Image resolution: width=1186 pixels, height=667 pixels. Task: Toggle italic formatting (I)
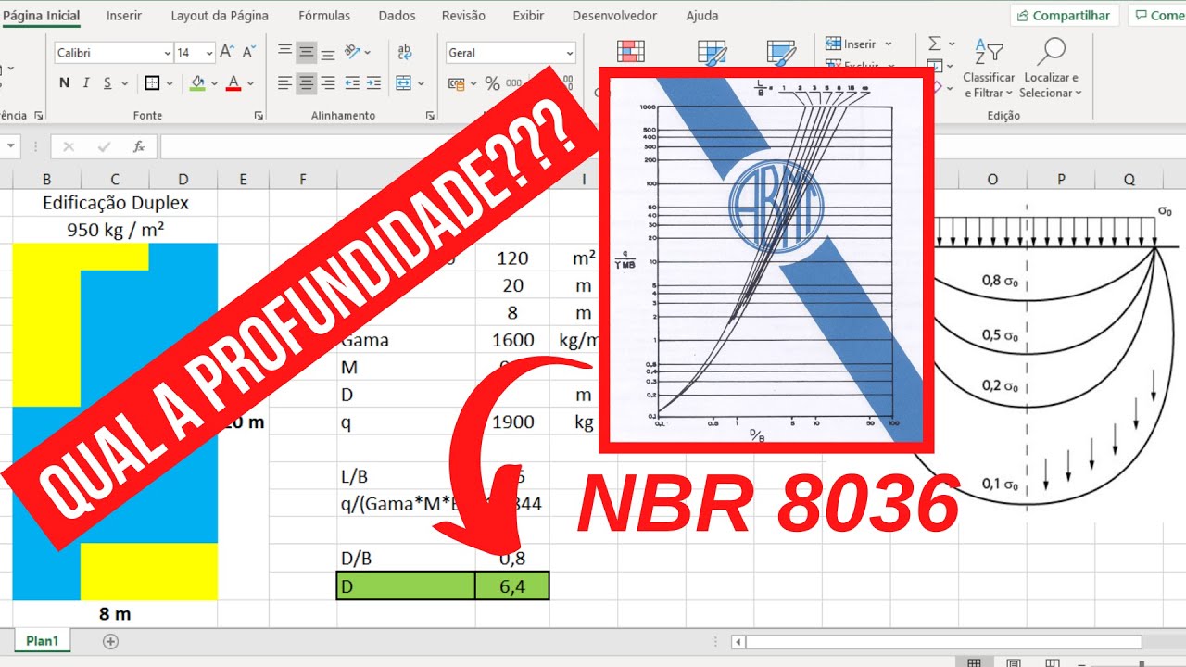(86, 83)
